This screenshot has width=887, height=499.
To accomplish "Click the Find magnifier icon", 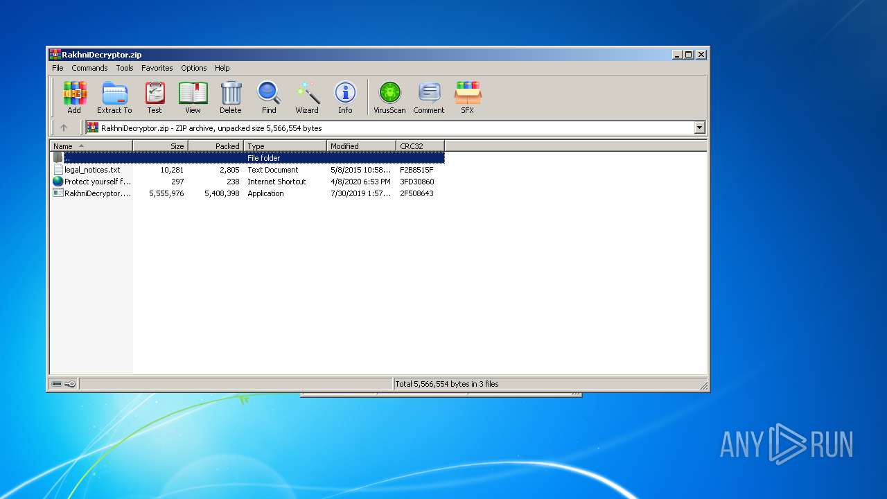I will pyautogui.click(x=269, y=97).
